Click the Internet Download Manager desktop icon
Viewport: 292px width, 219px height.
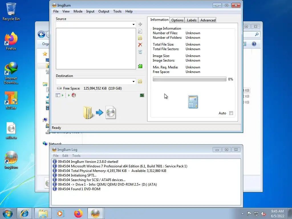[x=11, y=73]
